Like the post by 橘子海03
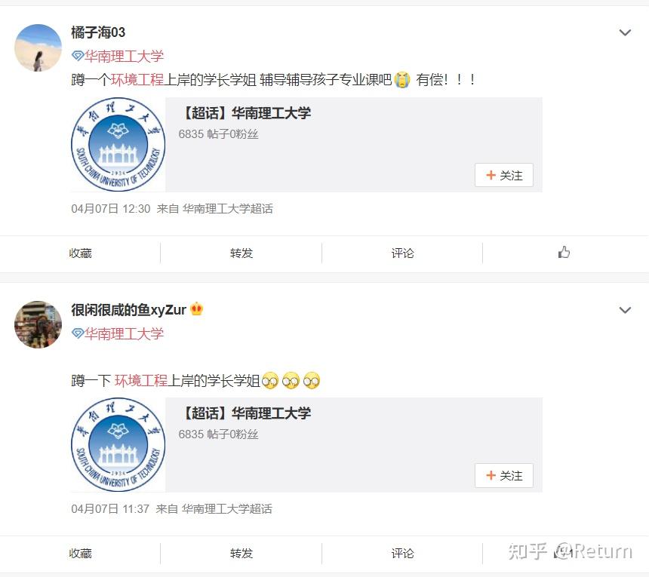649x577 pixels. click(564, 253)
